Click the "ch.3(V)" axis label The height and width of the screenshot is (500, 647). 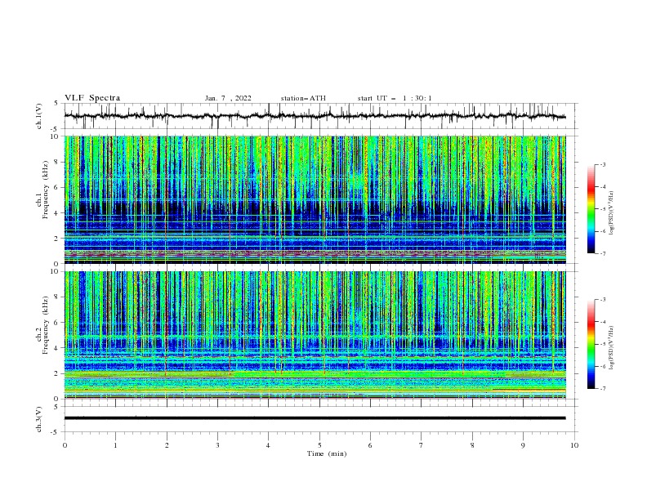pyautogui.click(x=39, y=419)
